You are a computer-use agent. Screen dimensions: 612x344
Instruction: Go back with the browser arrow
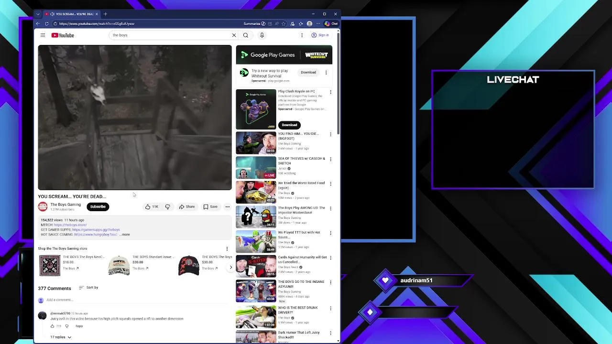coord(38,23)
